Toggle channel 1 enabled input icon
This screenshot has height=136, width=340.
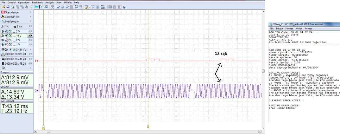point(7,32)
